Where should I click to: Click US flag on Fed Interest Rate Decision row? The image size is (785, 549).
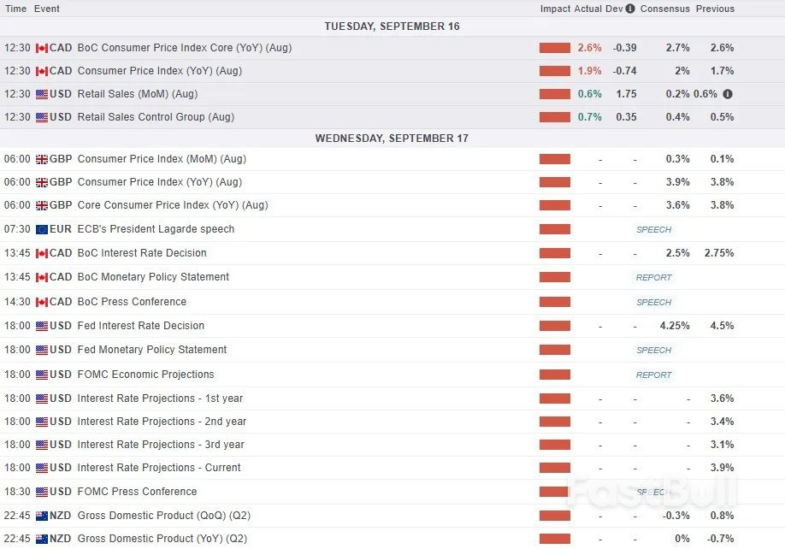[x=42, y=326]
